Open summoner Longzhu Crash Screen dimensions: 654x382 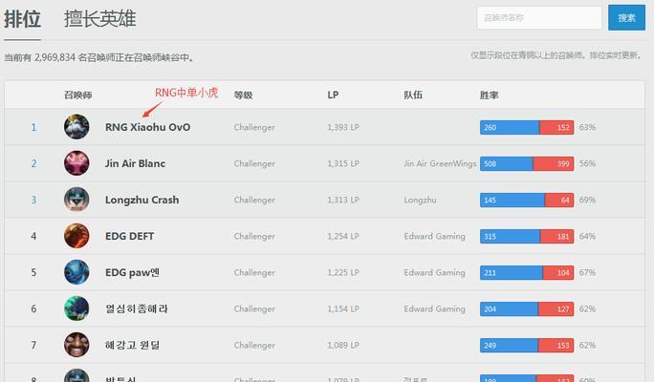coord(142,200)
